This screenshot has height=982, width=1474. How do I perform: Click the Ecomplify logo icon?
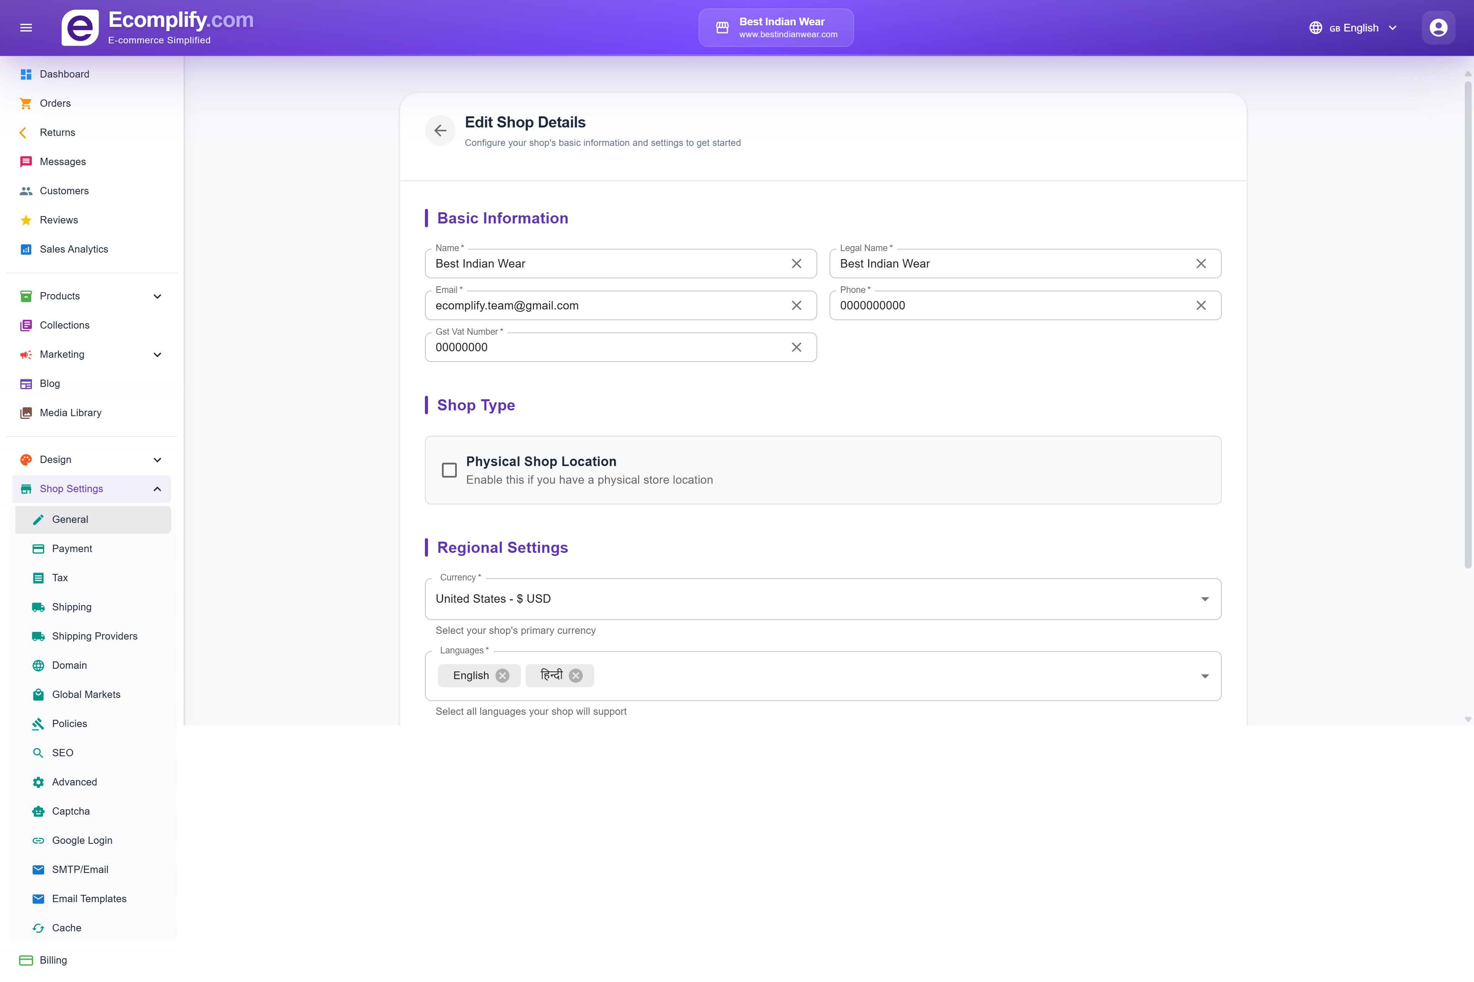pos(80,28)
